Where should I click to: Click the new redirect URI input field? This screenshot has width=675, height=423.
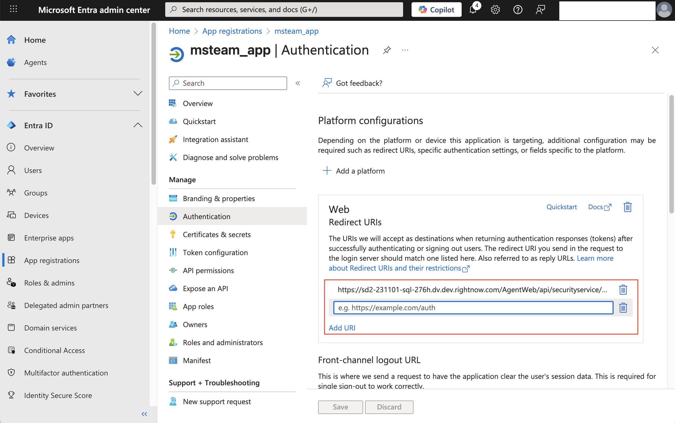point(473,308)
